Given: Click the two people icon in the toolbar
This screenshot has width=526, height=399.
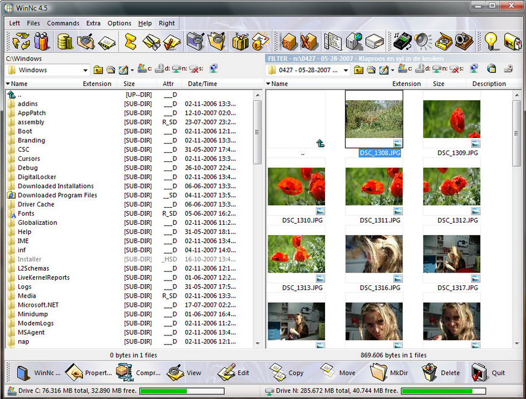Looking at the screenshot, I should [42, 42].
